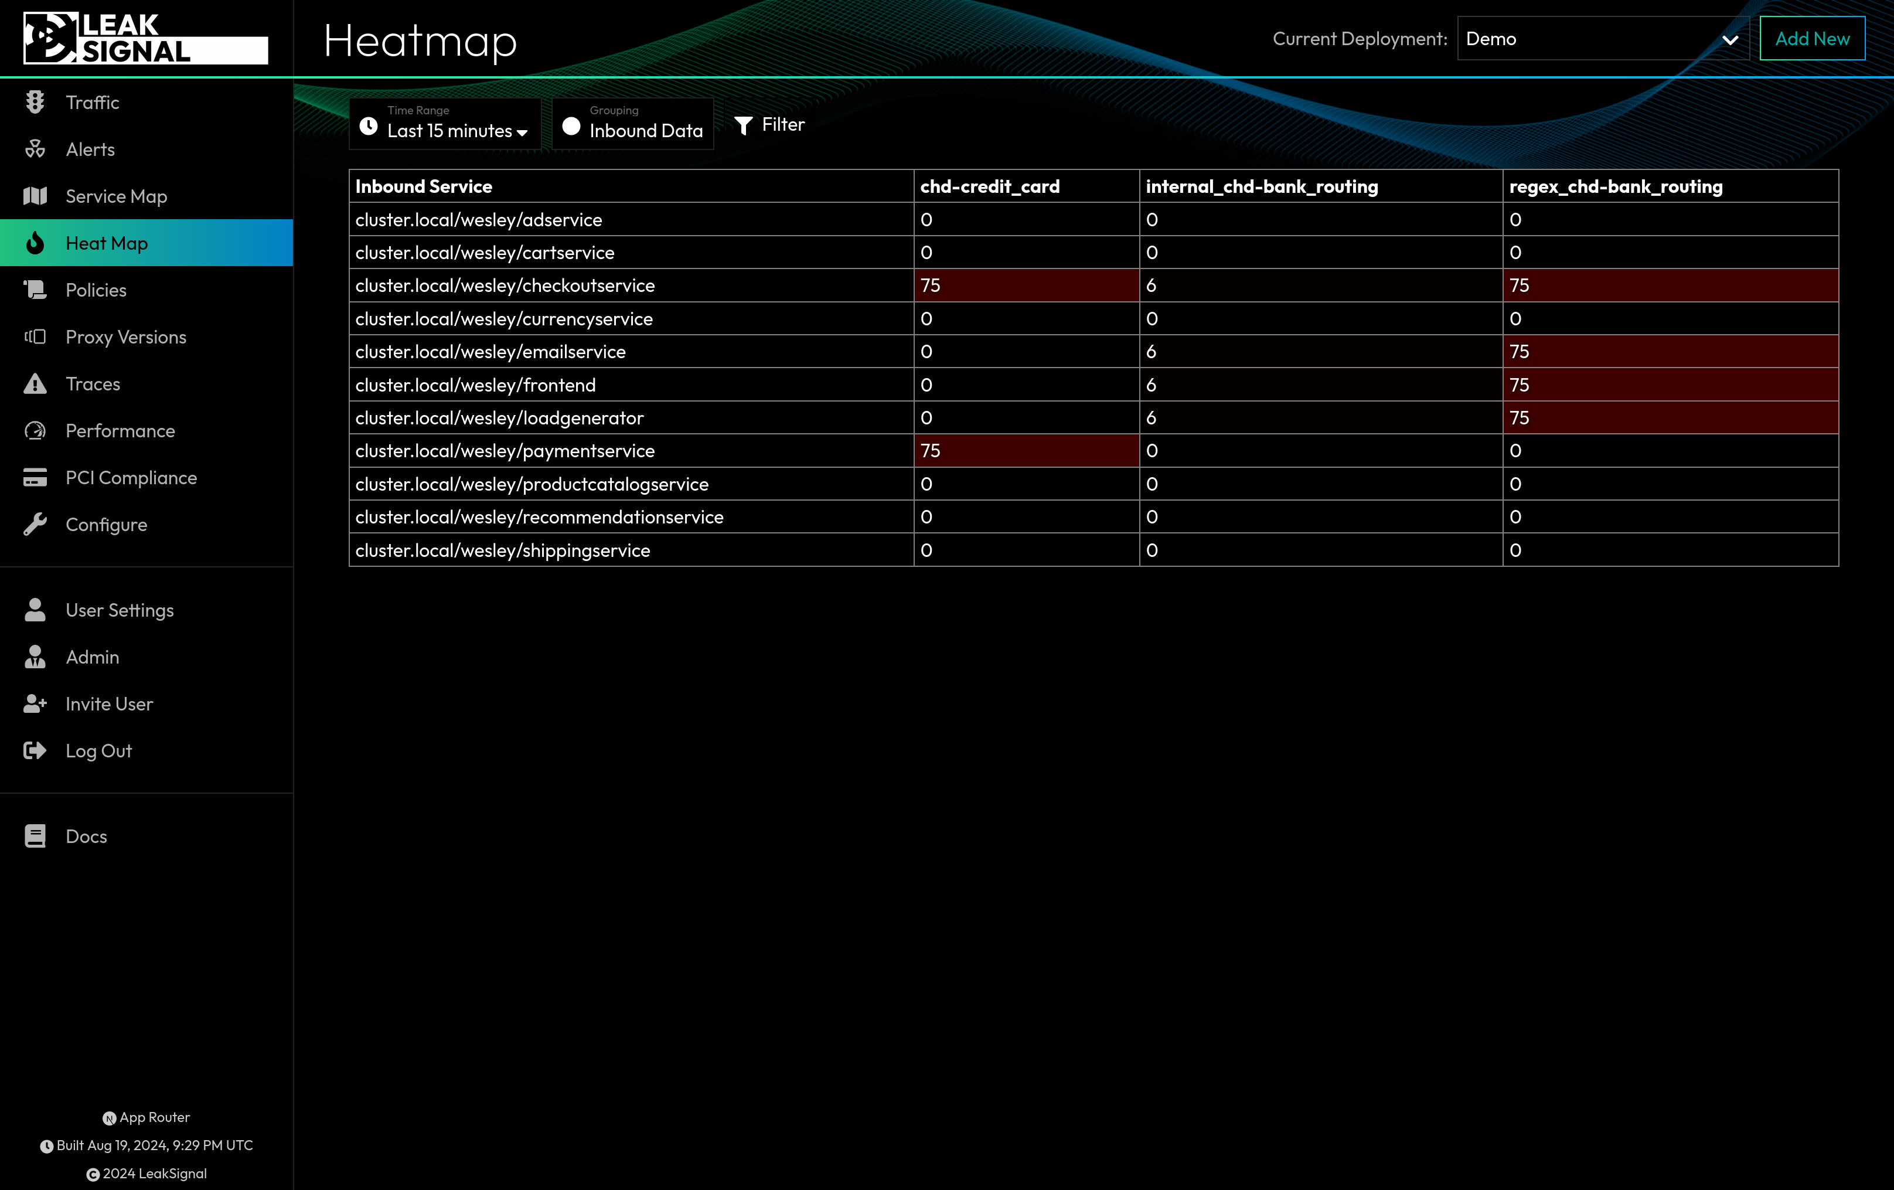Click the Heat Map icon

pos(34,243)
